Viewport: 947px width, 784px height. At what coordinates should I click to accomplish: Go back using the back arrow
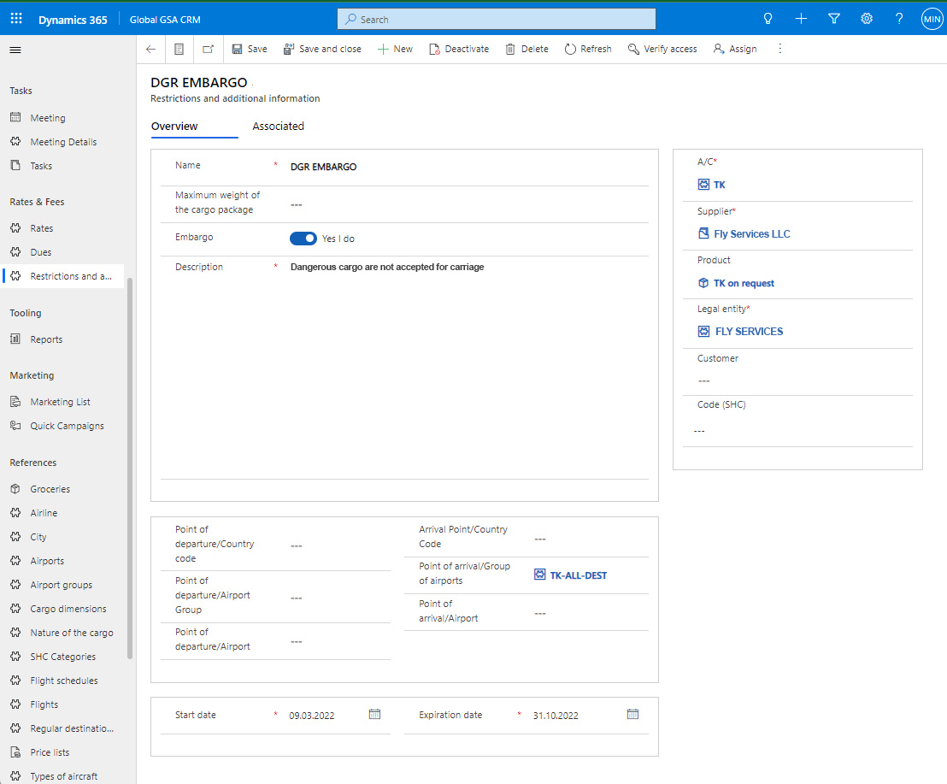pos(150,50)
